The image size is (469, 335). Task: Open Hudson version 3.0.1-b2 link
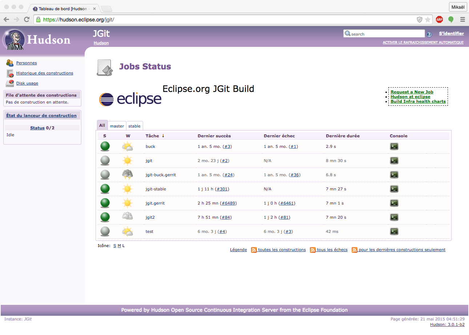pos(447,324)
